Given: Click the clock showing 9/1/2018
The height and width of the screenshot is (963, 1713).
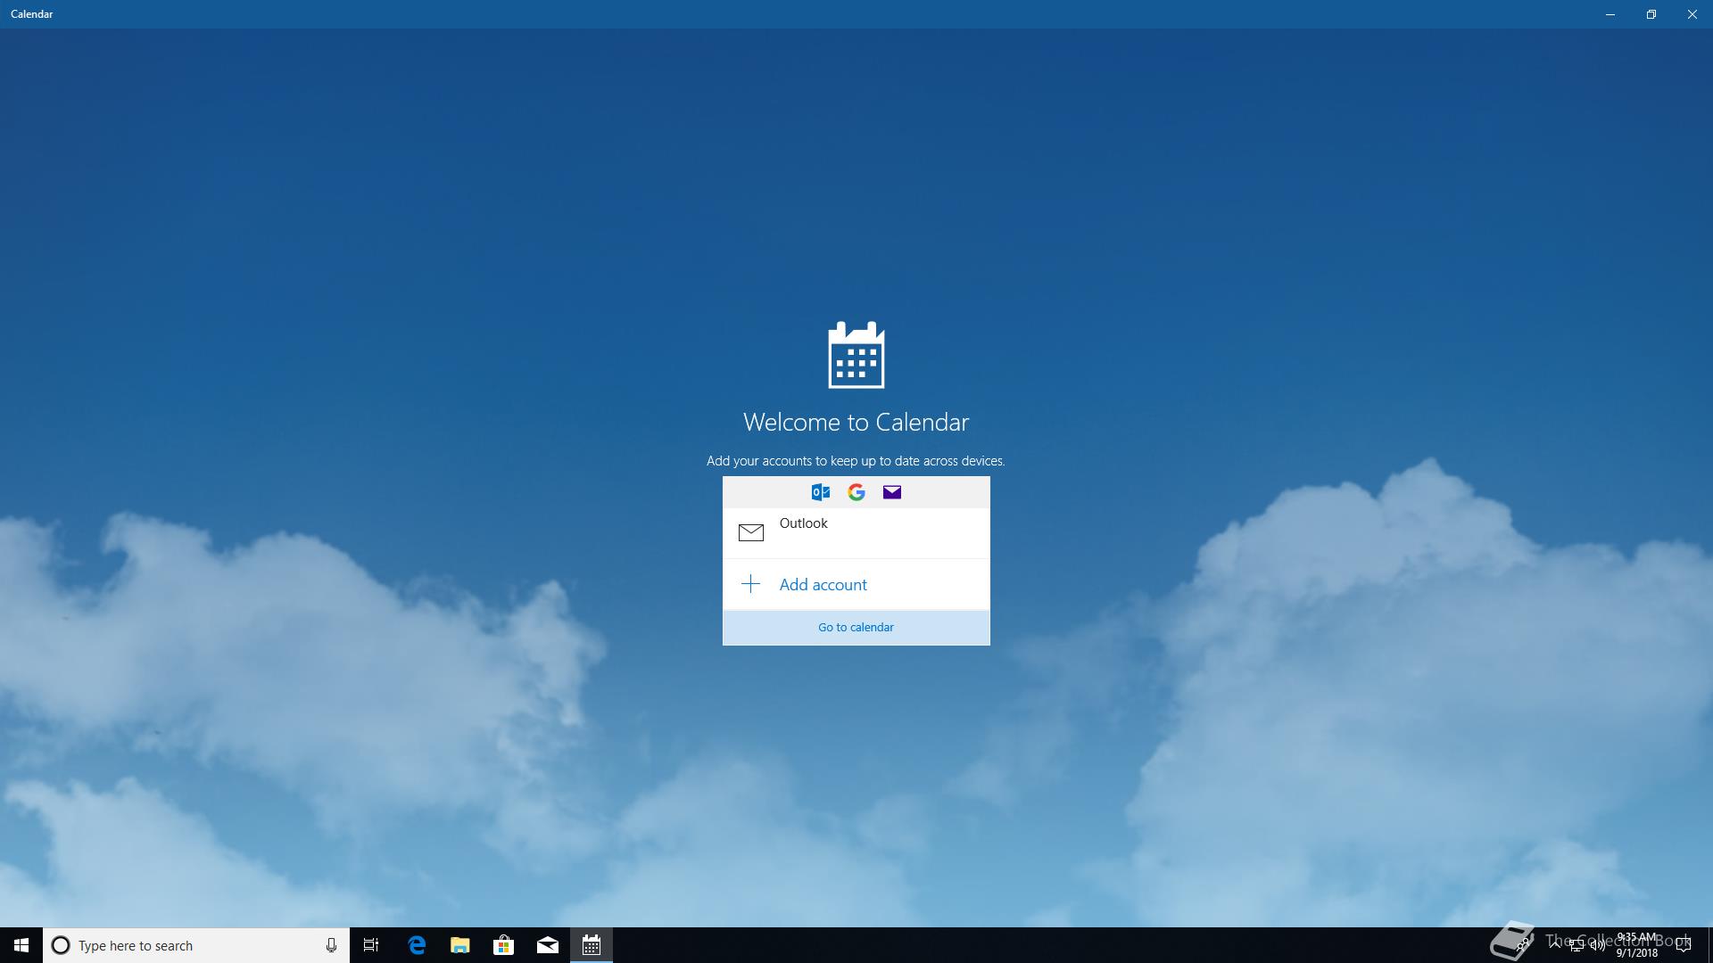Looking at the screenshot, I should coord(1637,945).
